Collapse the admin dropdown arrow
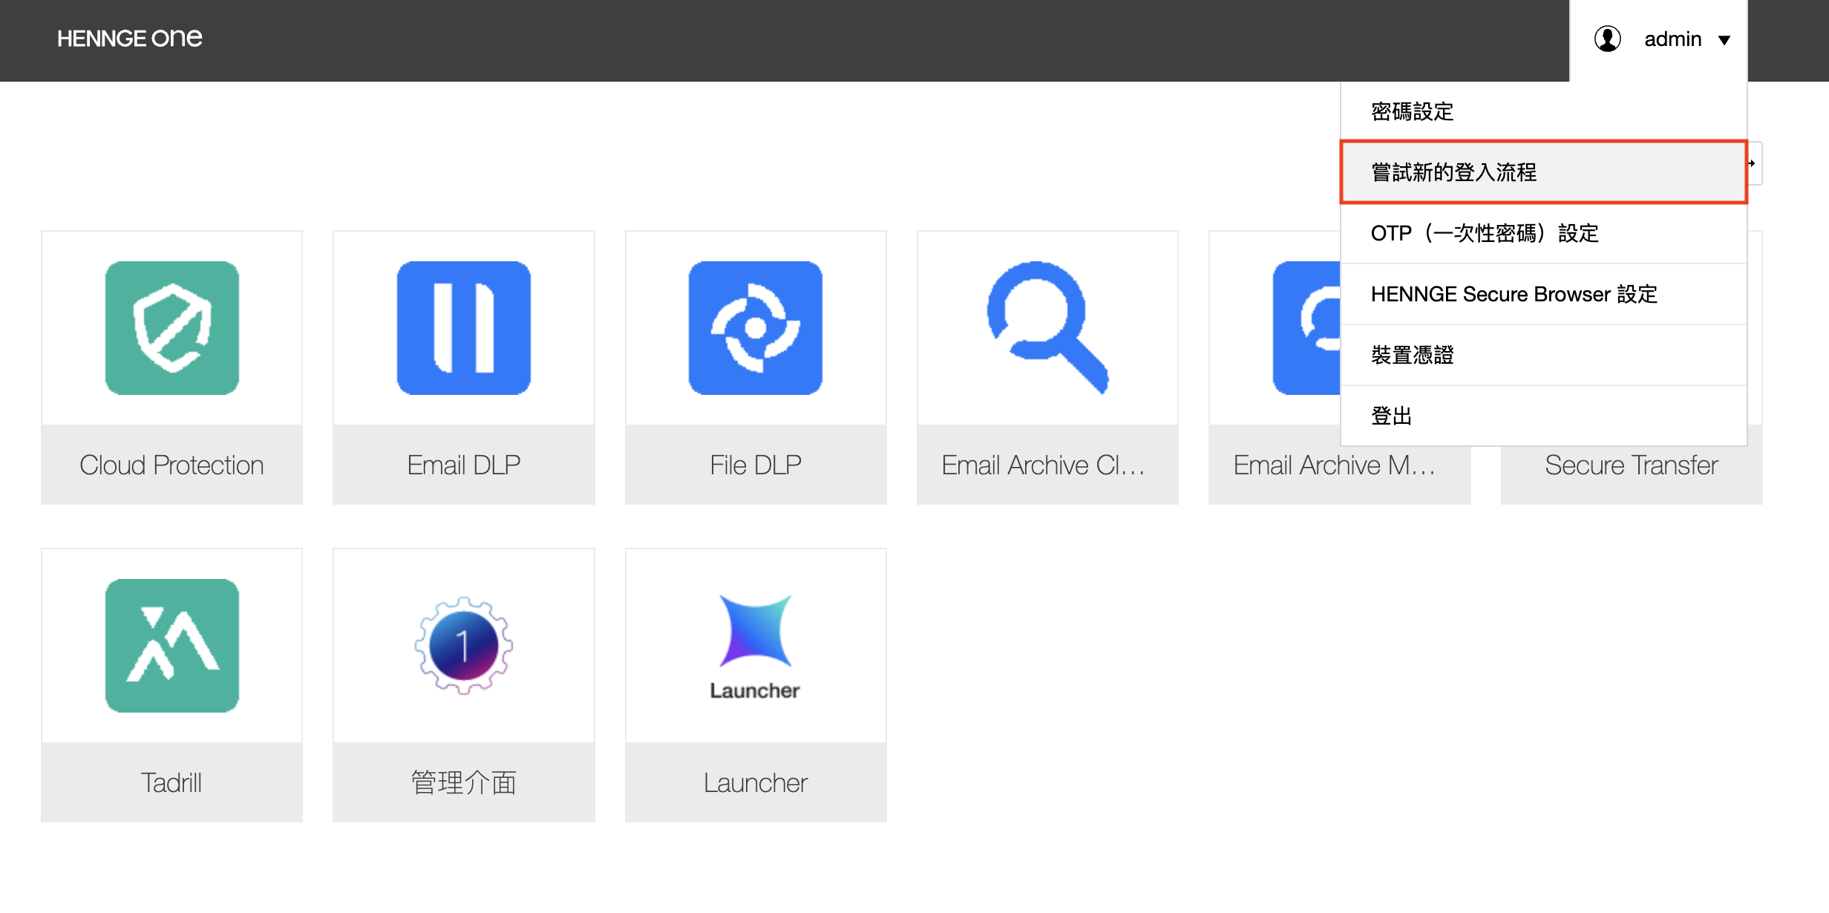This screenshot has height=913, width=1829. point(1724,40)
